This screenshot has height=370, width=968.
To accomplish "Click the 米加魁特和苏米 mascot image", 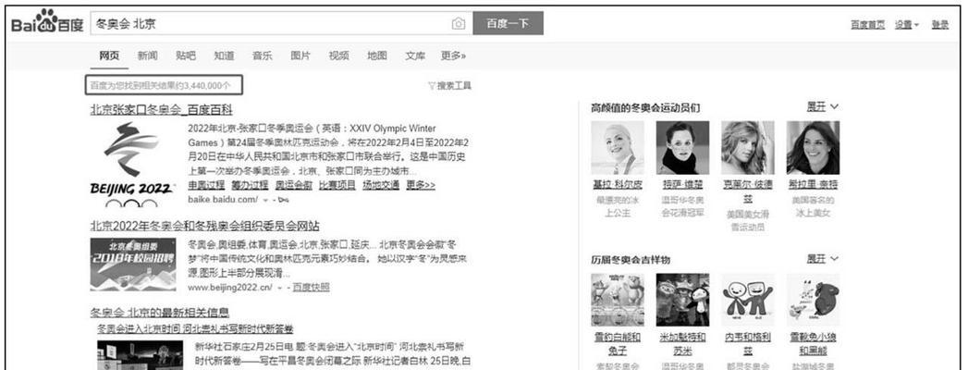I will pyautogui.click(x=682, y=301).
